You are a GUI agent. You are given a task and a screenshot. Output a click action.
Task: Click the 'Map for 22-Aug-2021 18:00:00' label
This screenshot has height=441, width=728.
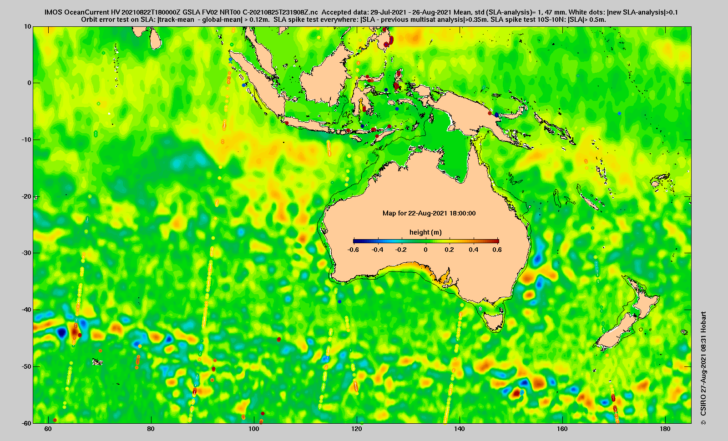point(429,213)
